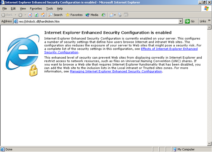Click the History icon
Image resolution: width=212 pixels, height=152 pixels.
[x=103, y=15]
